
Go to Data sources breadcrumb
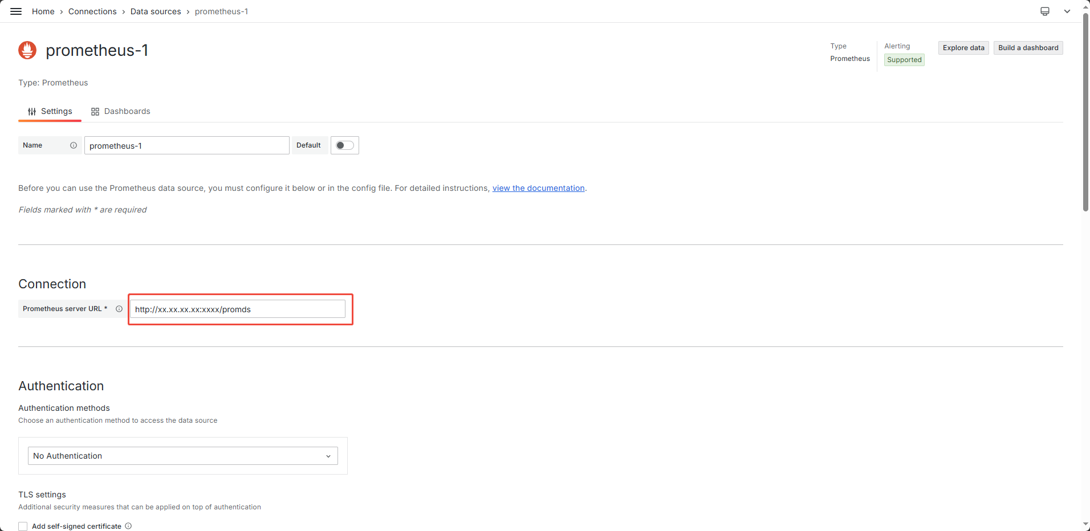tap(156, 11)
